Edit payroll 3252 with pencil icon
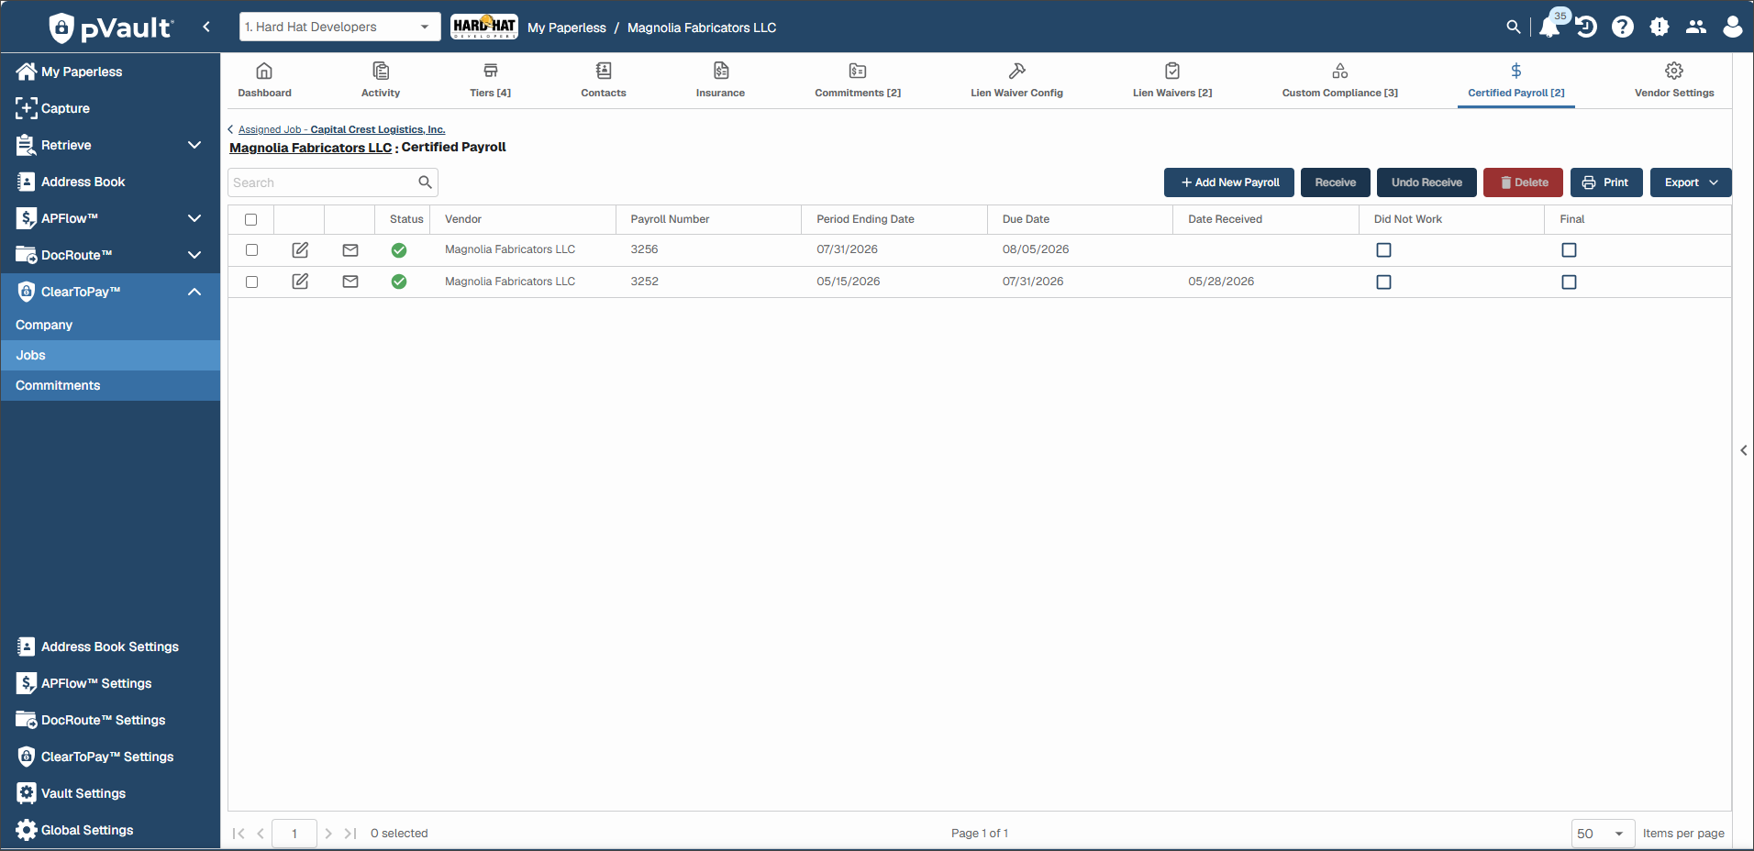1754x851 pixels. tap(300, 282)
